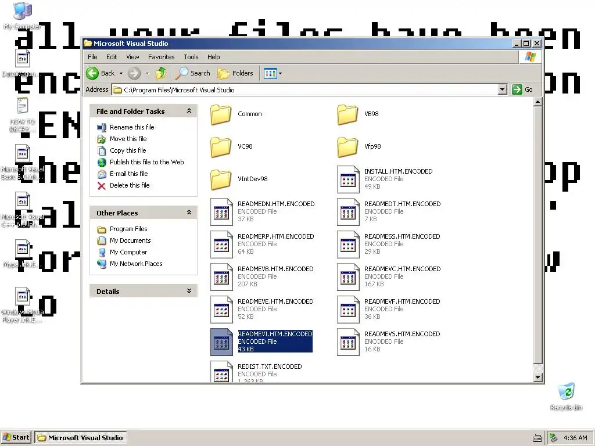The image size is (595, 446).
Task: Click Rename this file link
Action: click(132, 127)
